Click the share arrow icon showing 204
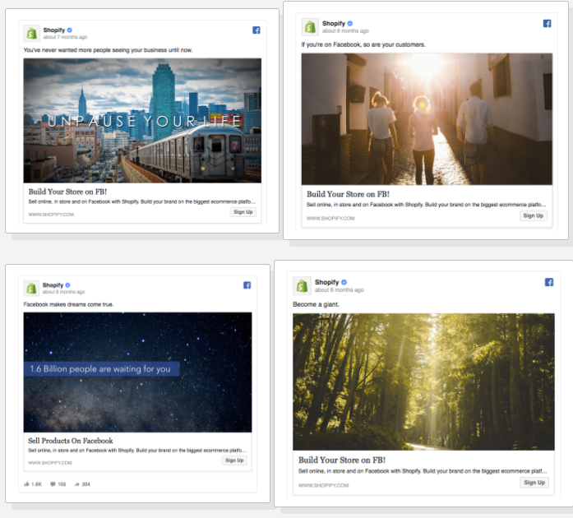 tap(77, 484)
